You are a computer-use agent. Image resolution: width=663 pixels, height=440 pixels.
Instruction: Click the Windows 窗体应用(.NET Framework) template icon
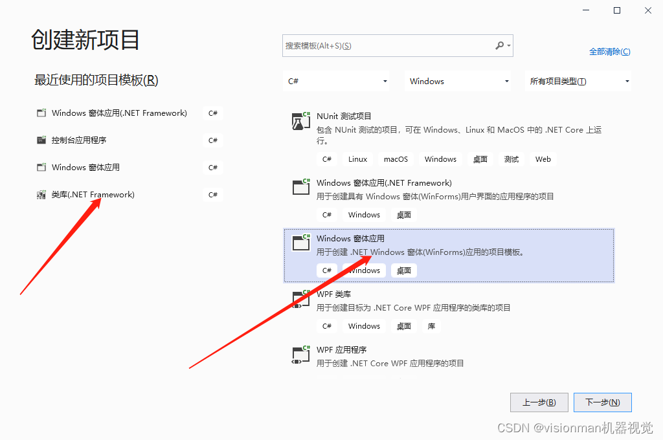(300, 187)
